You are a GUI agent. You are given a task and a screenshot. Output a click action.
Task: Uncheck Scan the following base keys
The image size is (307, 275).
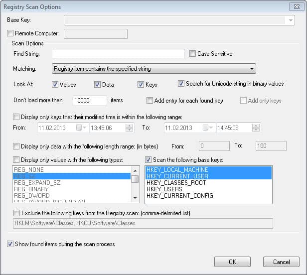point(148,160)
